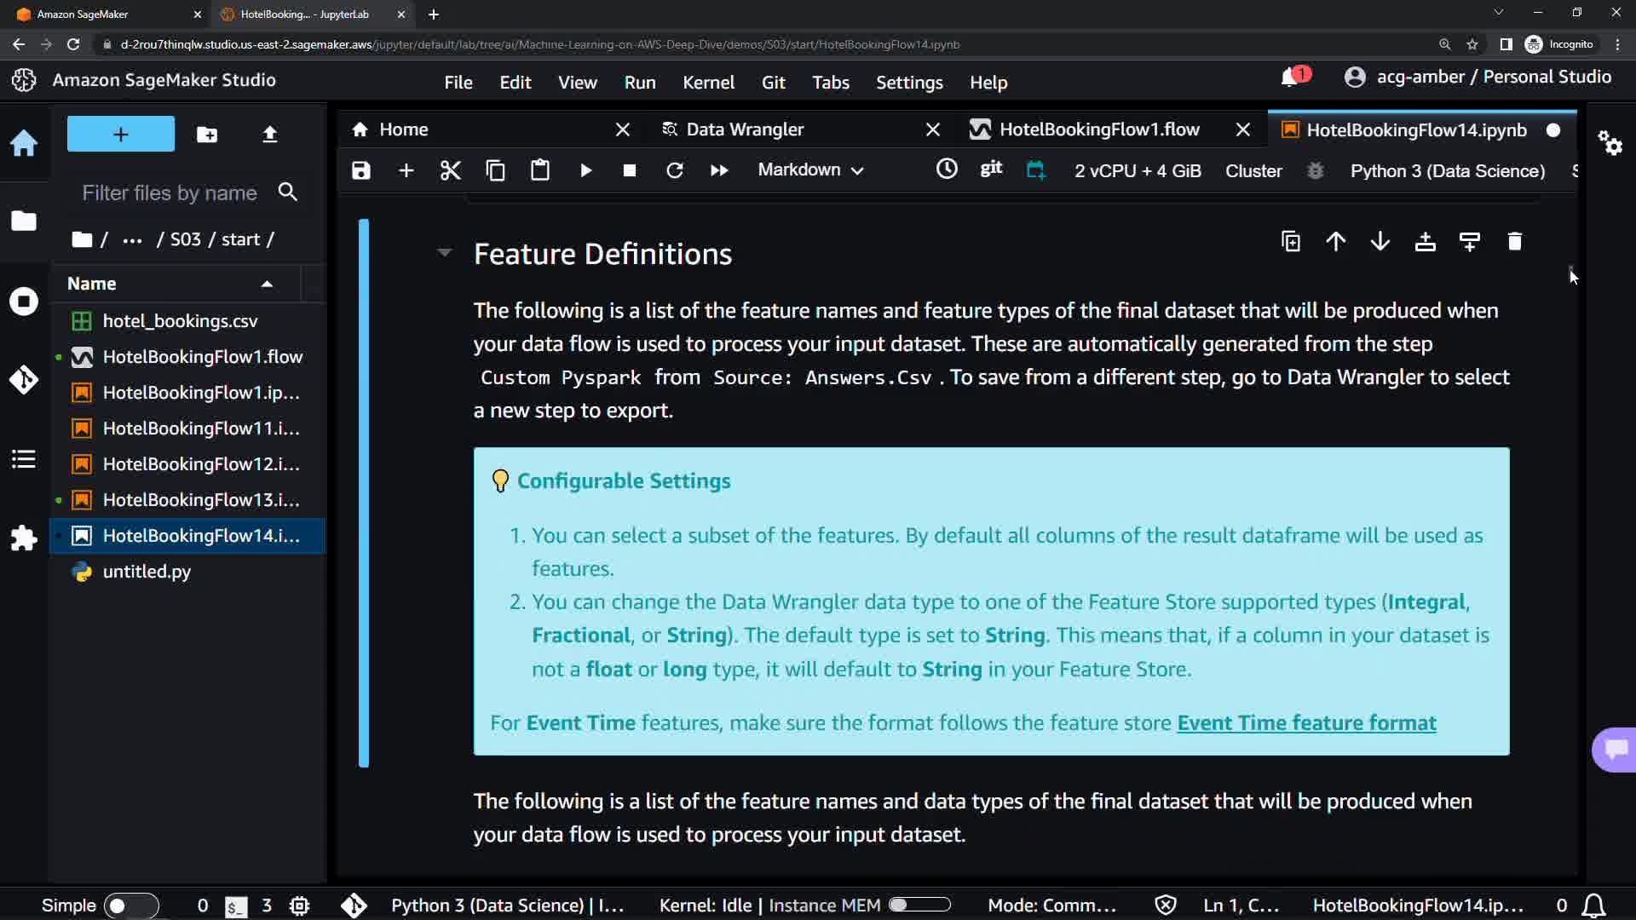The width and height of the screenshot is (1636, 920).
Task: Save the notebook with the disk icon
Action: tap(361, 170)
